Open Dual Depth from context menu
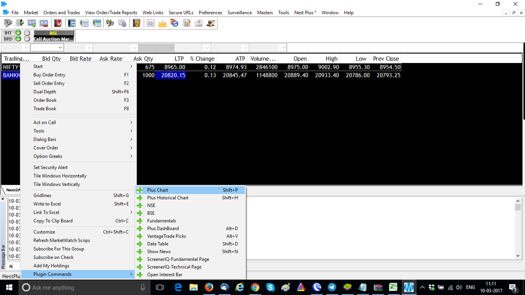The width and height of the screenshot is (525, 295). 78,92
